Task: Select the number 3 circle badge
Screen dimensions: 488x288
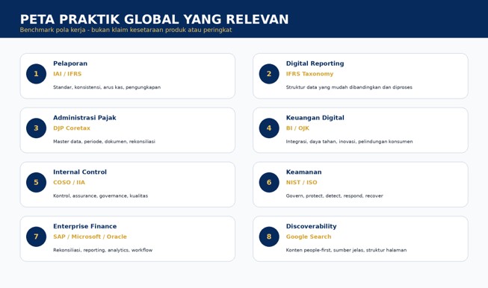Action: [36, 128]
